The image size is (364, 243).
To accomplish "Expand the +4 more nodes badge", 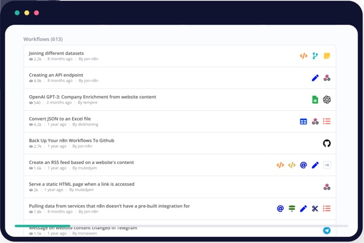I will coord(327,165).
